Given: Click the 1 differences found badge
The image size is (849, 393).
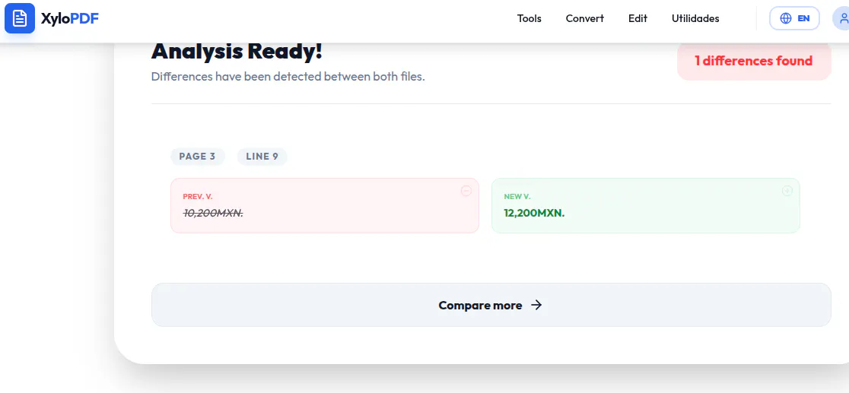Looking at the screenshot, I should click(x=754, y=61).
